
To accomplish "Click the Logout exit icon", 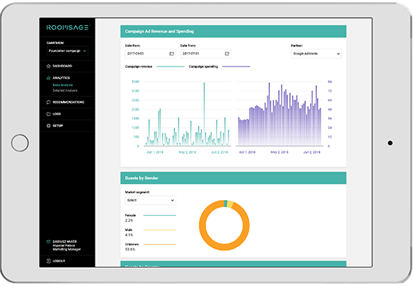I will pyautogui.click(x=48, y=261).
